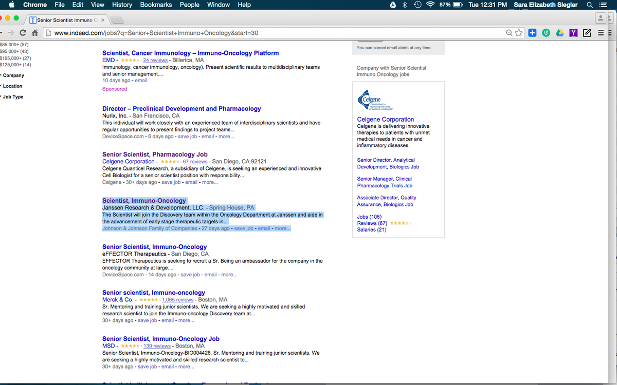Open Senior Director, Analytical Development job
This screenshot has height=385, width=617.
(x=388, y=163)
